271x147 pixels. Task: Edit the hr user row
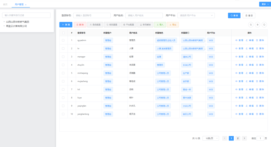[x=250, y=48]
